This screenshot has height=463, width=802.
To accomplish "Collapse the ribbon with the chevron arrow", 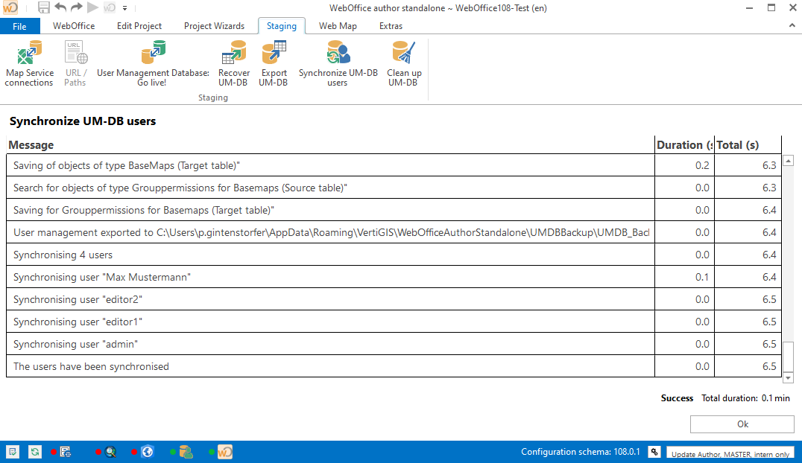I will 792,25.
